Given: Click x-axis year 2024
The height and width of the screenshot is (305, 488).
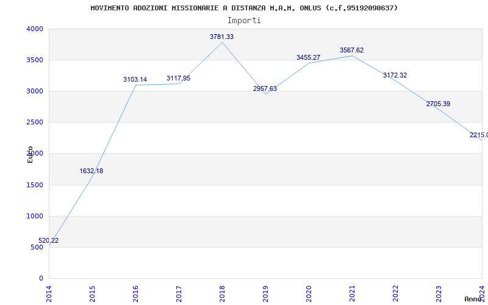Looking at the screenshot, I should click(482, 294).
